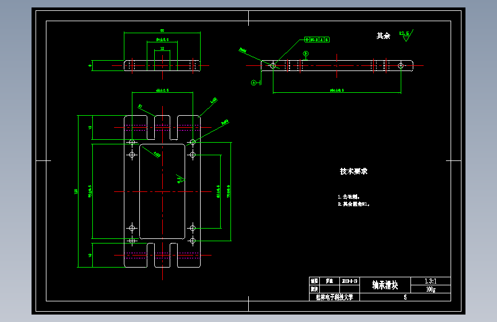Screen dimensions: 497x322
Task: Select the '120' overall height dimension
Action: [x=76, y=191]
